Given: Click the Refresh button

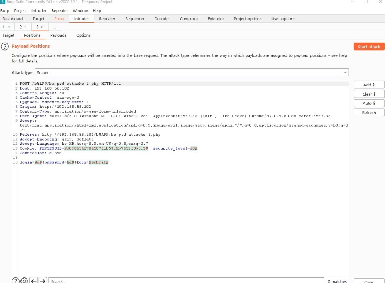Looking at the screenshot, I should point(369,113).
